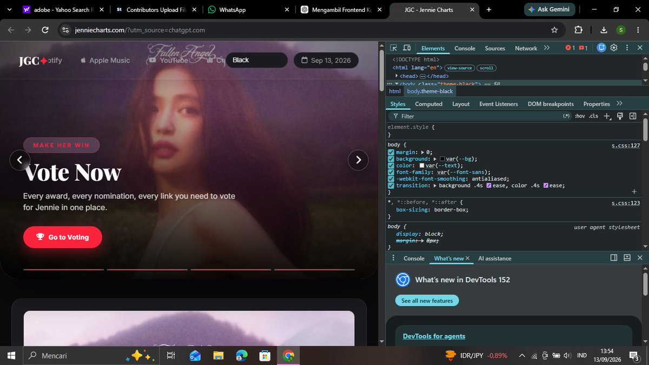Open the DevTools three-dot customize menu
Viewport: 649px width, 365px height.
tap(626, 48)
